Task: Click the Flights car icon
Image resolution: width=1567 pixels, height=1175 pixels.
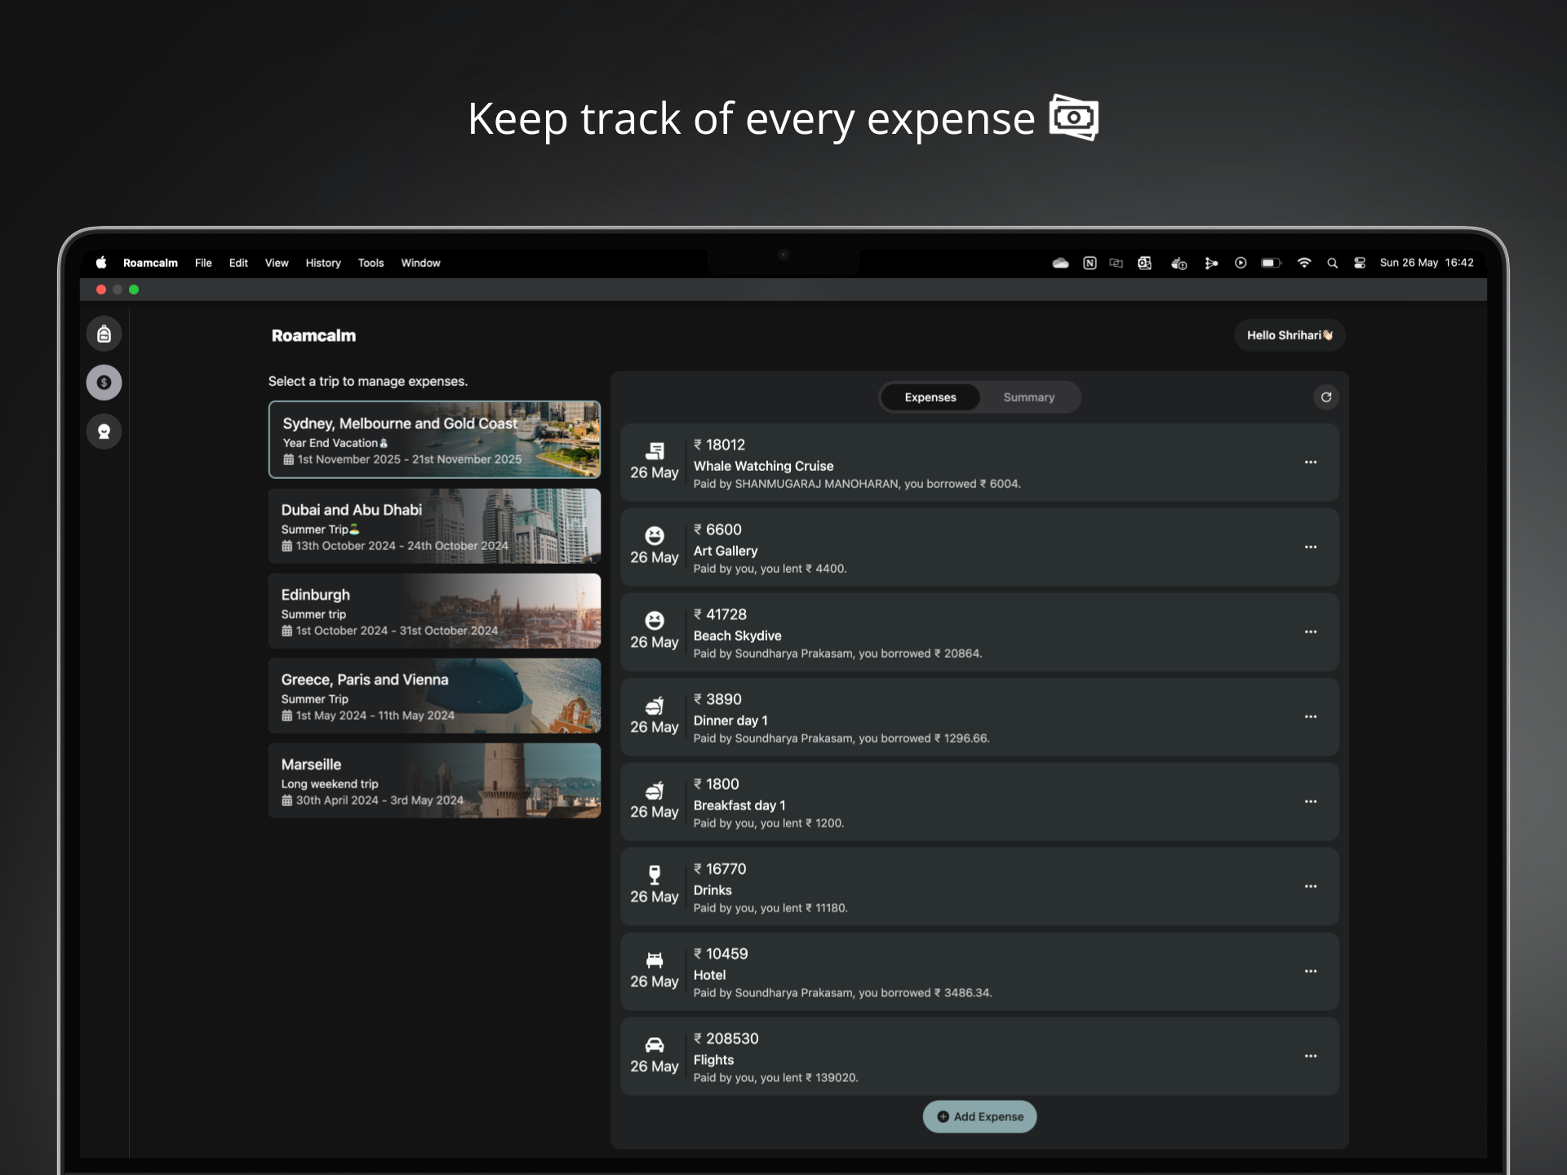Action: [655, 1044]
